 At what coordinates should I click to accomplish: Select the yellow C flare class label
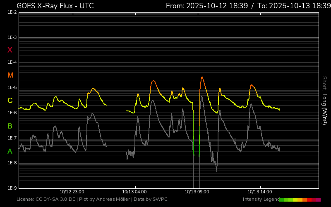(10, 101)
